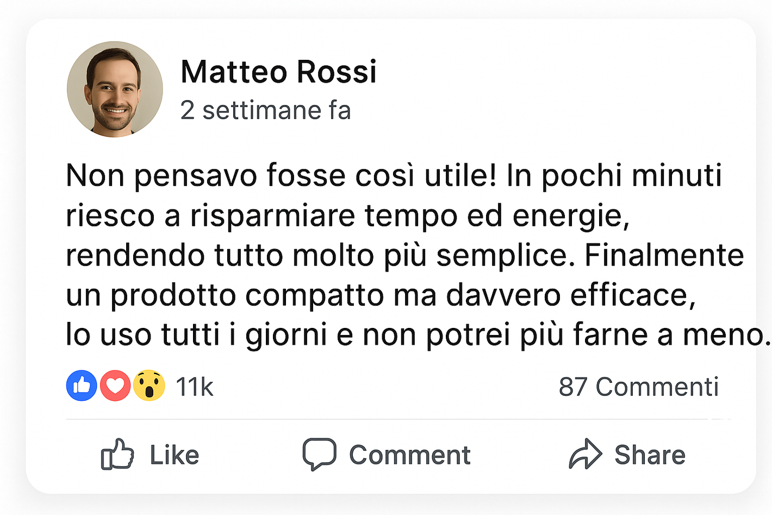772x515 pixels.
Task: Click the last line starting "lo uso tutti"
Action: 418,335
